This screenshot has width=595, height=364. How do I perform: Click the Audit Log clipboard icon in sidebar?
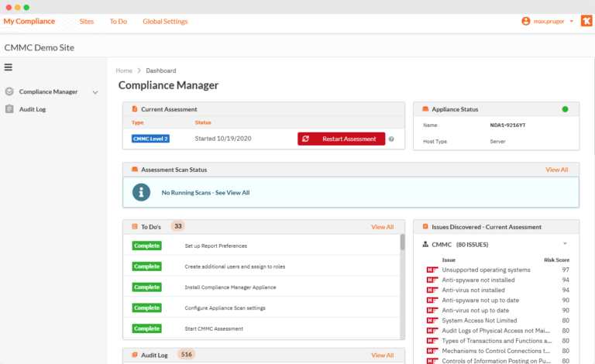tap(9, 109)
